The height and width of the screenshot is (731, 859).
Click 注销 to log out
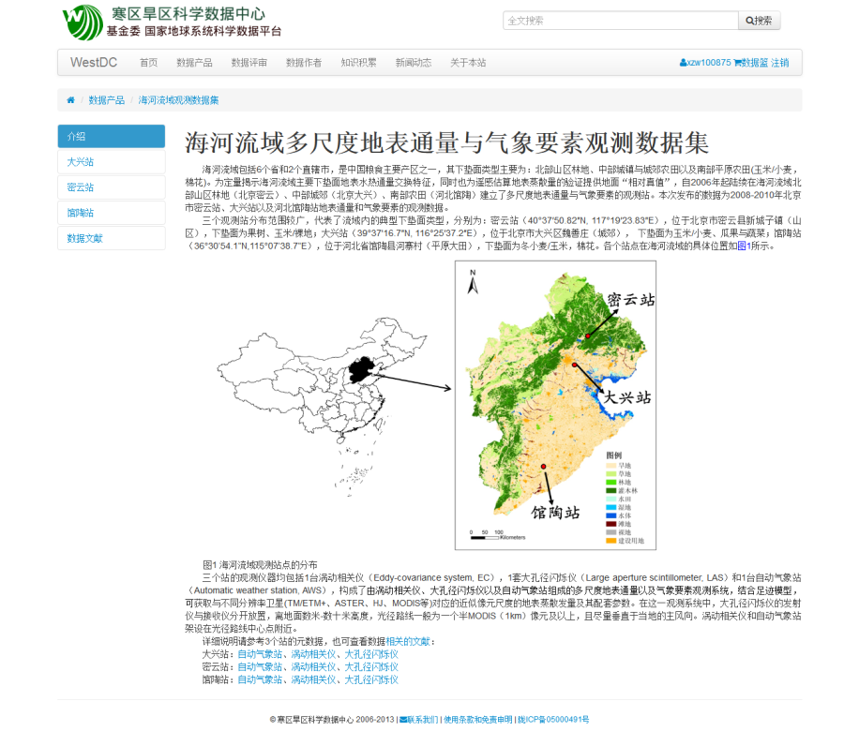point(780,63)
